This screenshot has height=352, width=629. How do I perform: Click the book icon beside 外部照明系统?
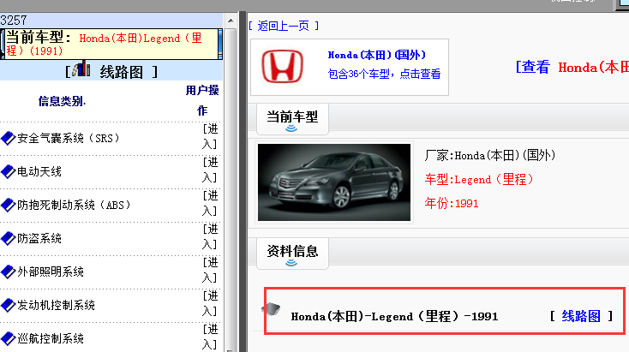click(8, 271)
